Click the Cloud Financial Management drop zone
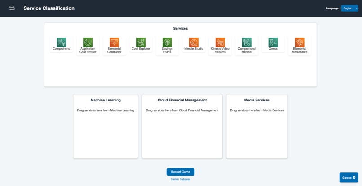 coord(182,126)
